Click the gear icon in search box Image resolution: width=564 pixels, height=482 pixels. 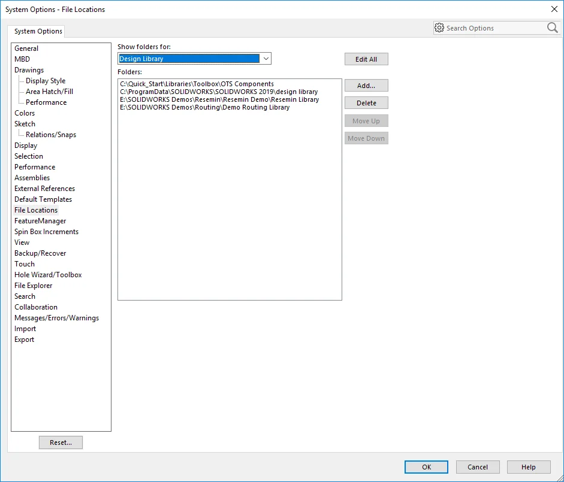(439, 28)
